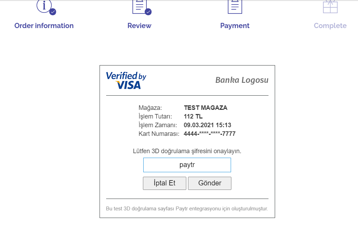Click the 112 TL transaction amount

tap(193, 116)
